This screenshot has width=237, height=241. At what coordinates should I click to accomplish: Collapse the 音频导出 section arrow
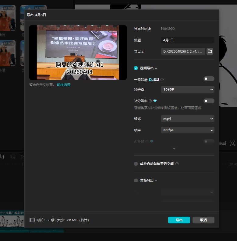156,181
